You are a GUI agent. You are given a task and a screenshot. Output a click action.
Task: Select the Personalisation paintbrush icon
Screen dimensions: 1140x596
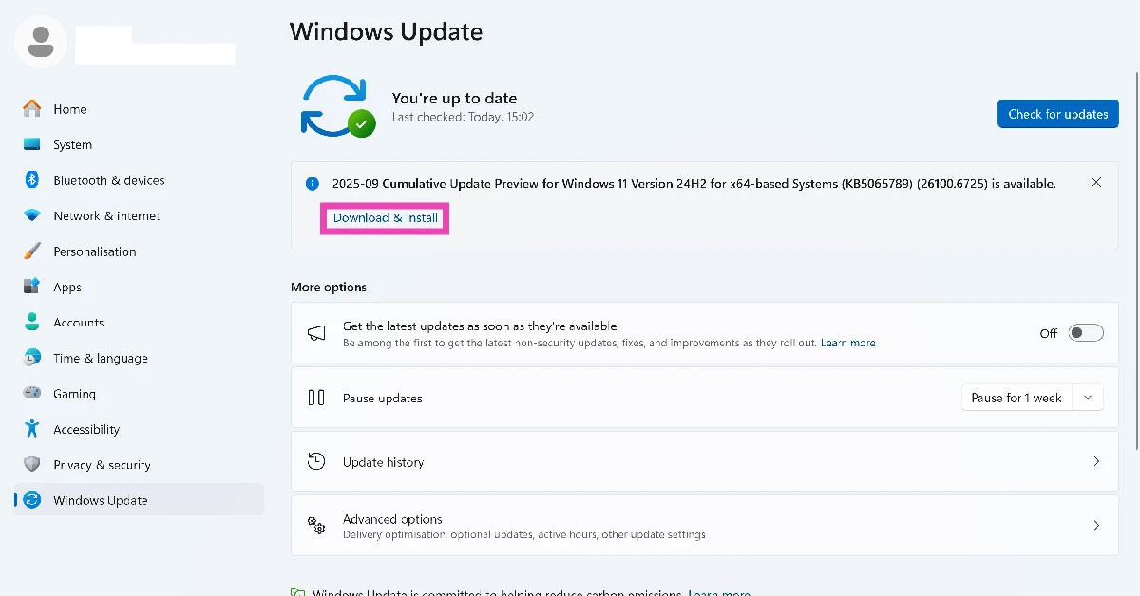click(x=32, y=251)
